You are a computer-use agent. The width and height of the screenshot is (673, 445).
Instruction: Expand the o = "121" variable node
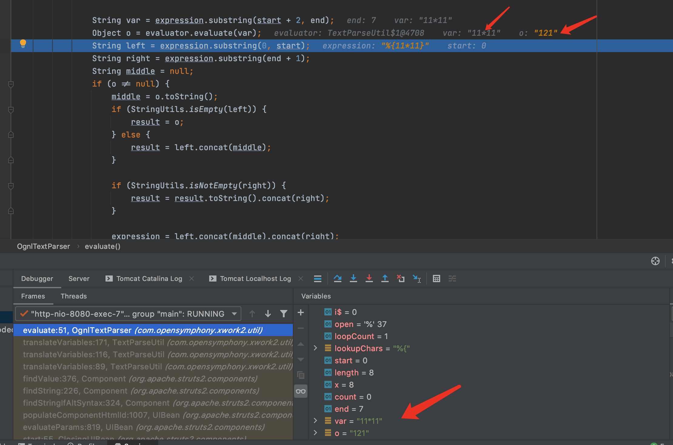click(x=315, y=433)
